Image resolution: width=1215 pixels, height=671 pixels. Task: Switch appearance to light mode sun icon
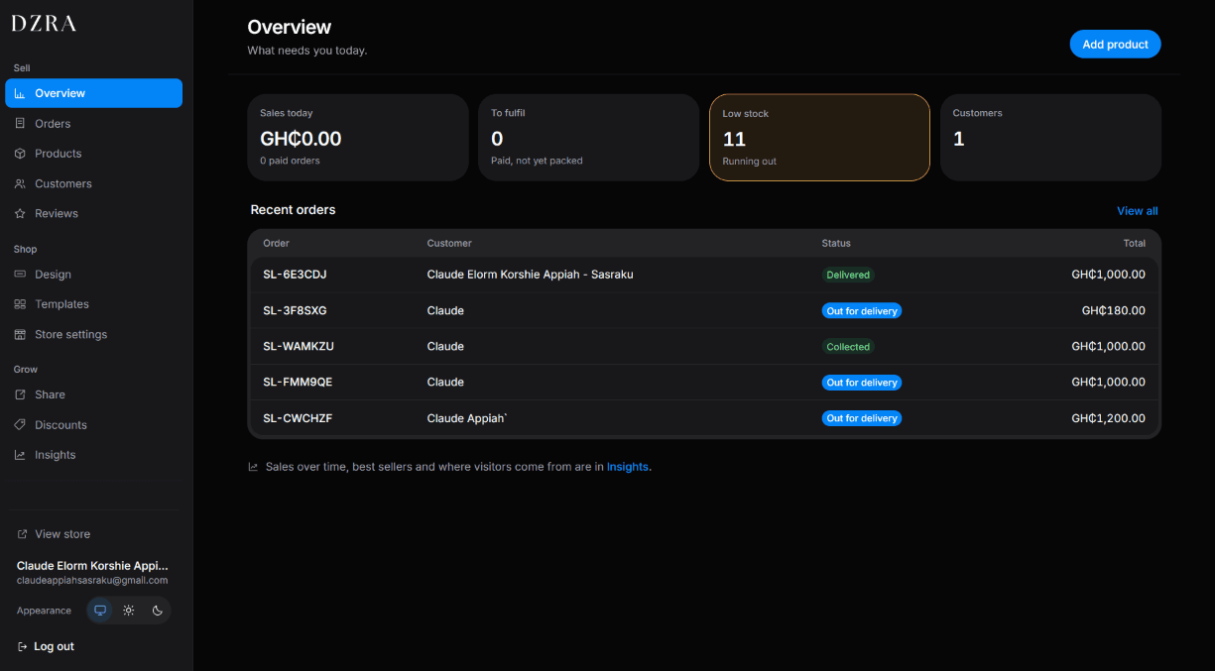[129, 611]
